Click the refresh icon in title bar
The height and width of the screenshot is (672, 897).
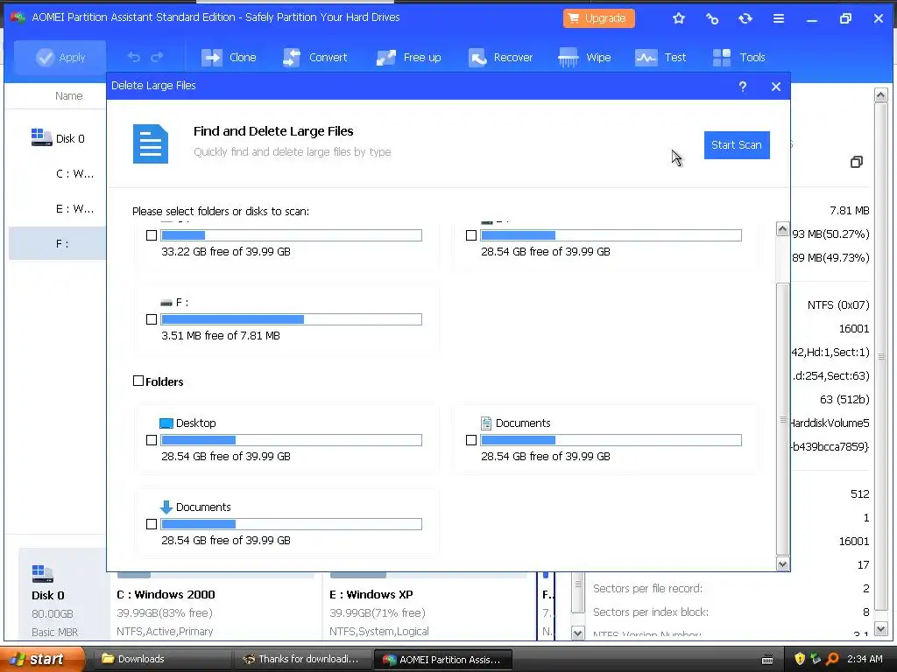(745, 18)
